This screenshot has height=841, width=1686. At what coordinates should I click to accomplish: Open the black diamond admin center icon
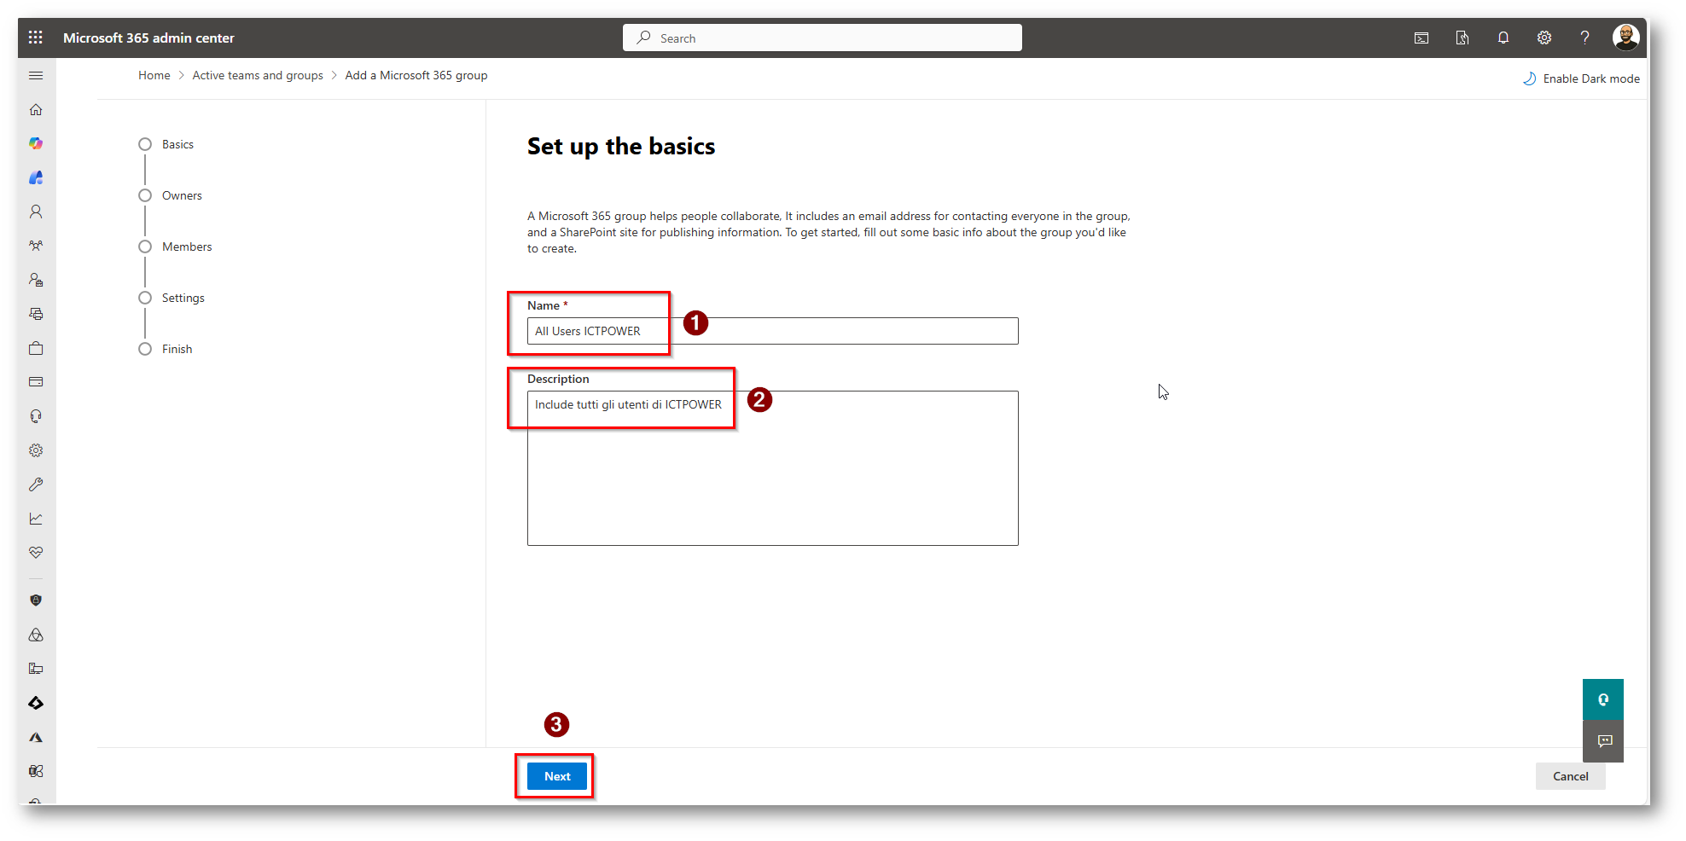point(36,703)
